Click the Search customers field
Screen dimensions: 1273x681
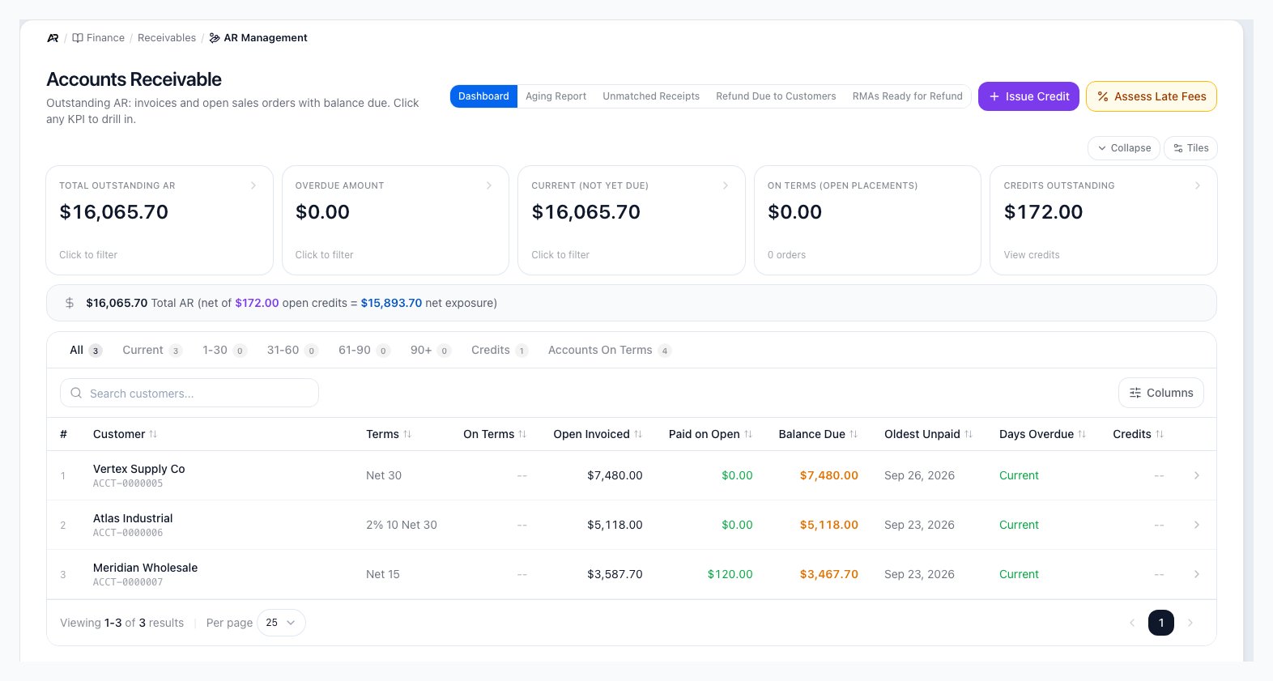click(x=189, y=394)
